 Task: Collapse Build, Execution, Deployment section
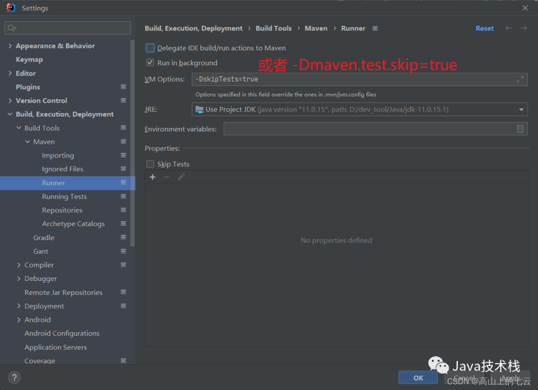pos(10,114)
